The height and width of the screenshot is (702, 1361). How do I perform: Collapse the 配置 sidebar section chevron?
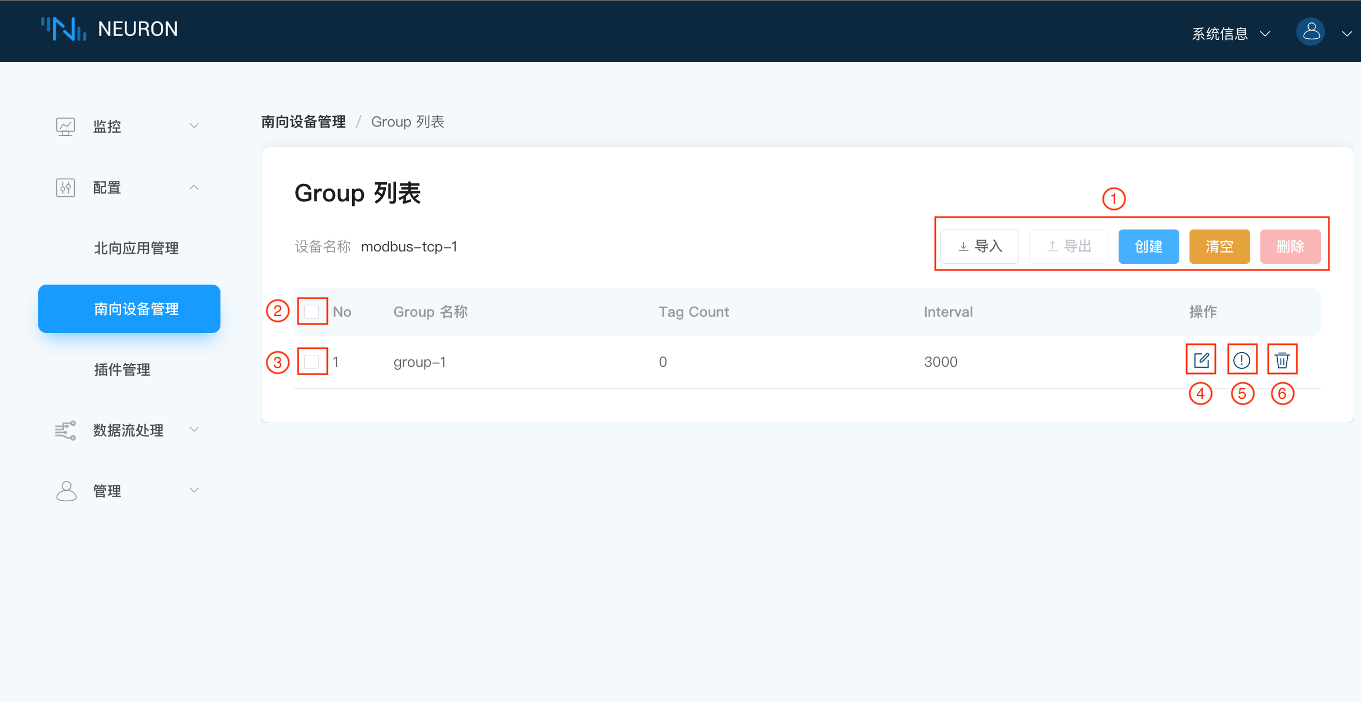click(x=194, y=187)
